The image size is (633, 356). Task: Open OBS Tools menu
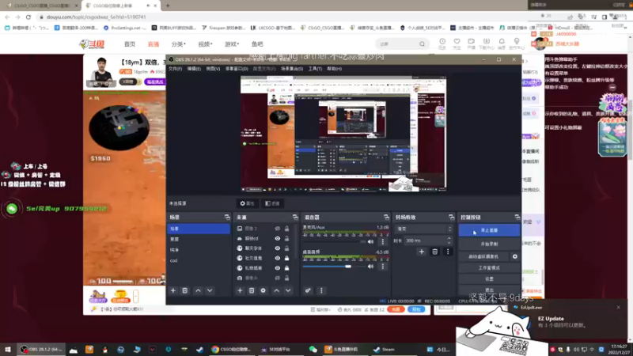pos(315,69)
